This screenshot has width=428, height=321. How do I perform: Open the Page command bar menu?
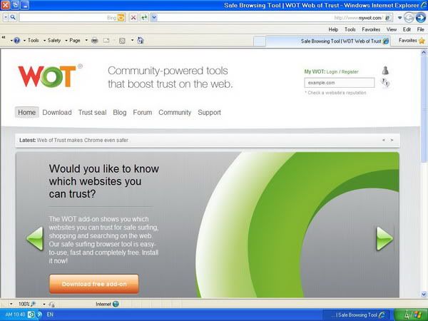[73, 41]
